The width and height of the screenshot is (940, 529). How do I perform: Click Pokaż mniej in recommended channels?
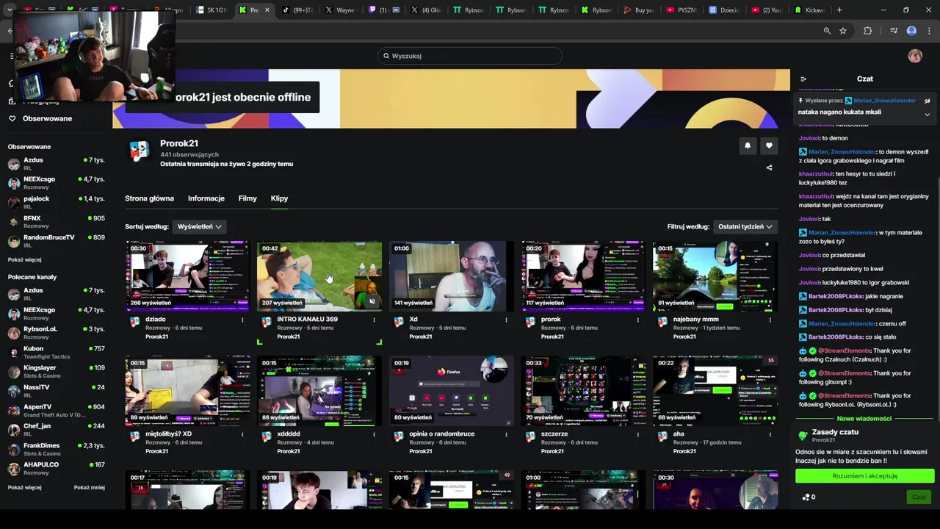[x=89, y=488]
